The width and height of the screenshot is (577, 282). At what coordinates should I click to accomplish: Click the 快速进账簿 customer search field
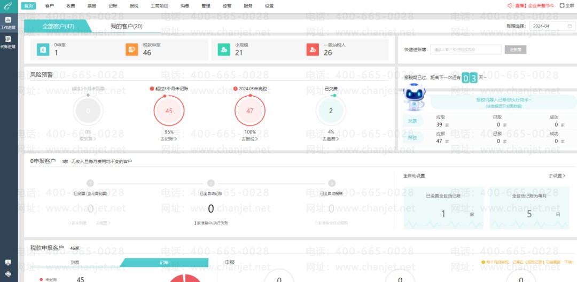[465, 50]
